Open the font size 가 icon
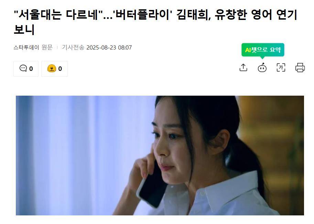 (281, 67)
